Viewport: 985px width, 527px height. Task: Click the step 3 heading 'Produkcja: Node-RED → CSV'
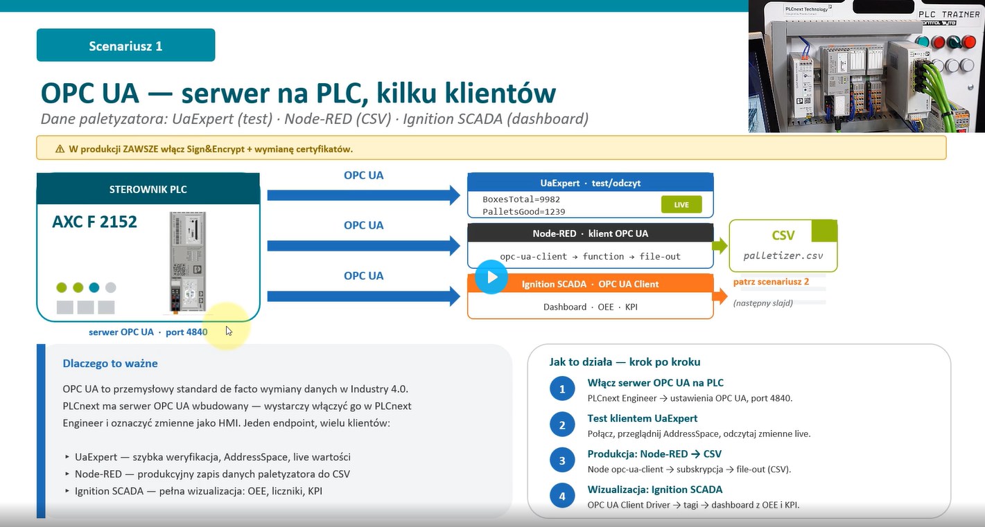click(654, 454)
